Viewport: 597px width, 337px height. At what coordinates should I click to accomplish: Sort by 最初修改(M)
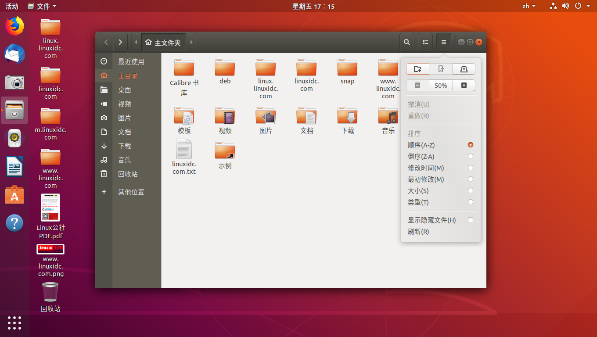point(441,179)
